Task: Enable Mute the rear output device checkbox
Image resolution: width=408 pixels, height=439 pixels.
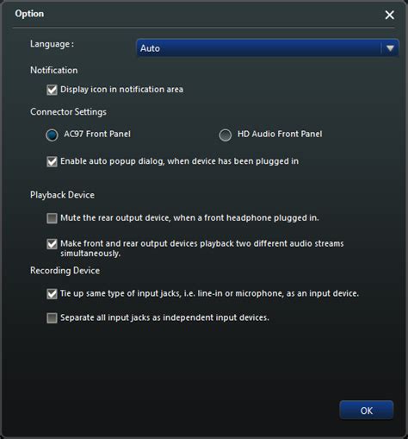Action: [52, 218]
